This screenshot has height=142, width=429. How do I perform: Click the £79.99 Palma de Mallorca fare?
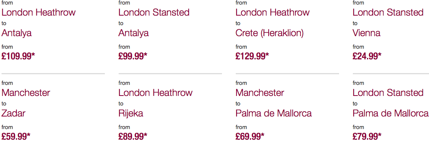367,136
